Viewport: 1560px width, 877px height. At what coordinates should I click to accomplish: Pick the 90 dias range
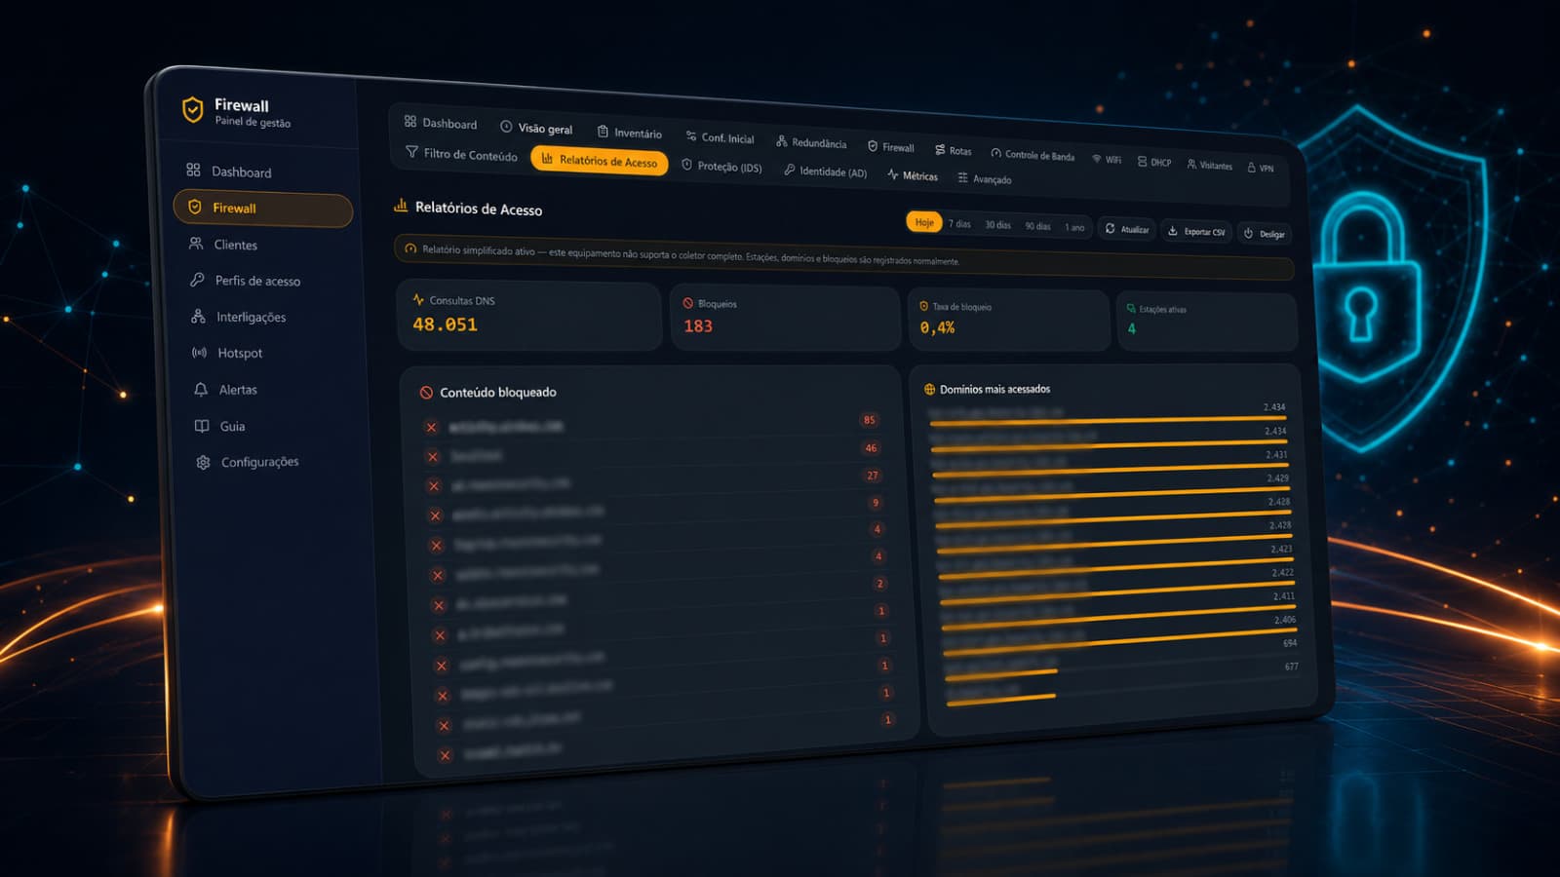pyautogui.click(x=1037, y=226)
